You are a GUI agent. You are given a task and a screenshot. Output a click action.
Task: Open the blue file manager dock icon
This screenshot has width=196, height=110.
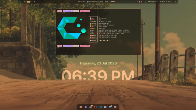[110, 107]
